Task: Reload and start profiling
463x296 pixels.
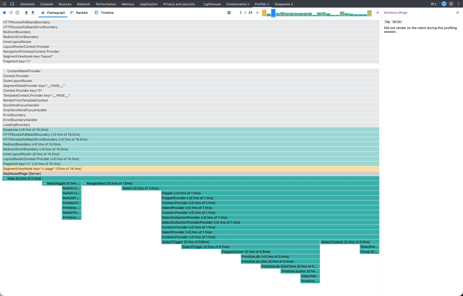Action: point(11,13)
